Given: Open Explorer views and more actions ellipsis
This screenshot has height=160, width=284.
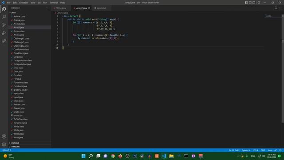Looking at the screenshot, I should click(x=47, y=8).
